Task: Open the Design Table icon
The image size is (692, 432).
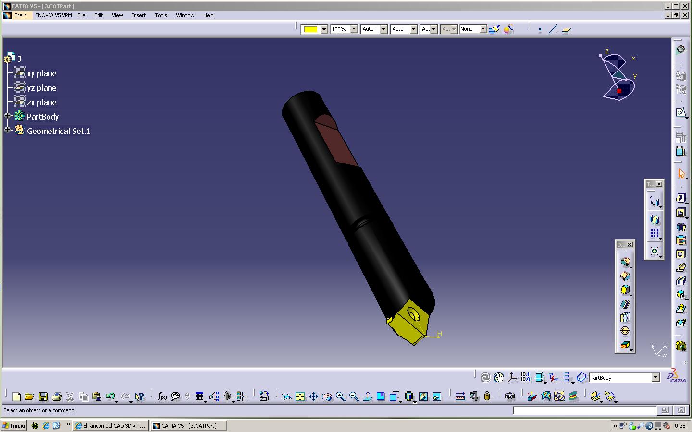Action: [199, 396]
